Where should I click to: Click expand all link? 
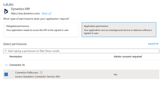pyautogui.click(x=153, y=44)
